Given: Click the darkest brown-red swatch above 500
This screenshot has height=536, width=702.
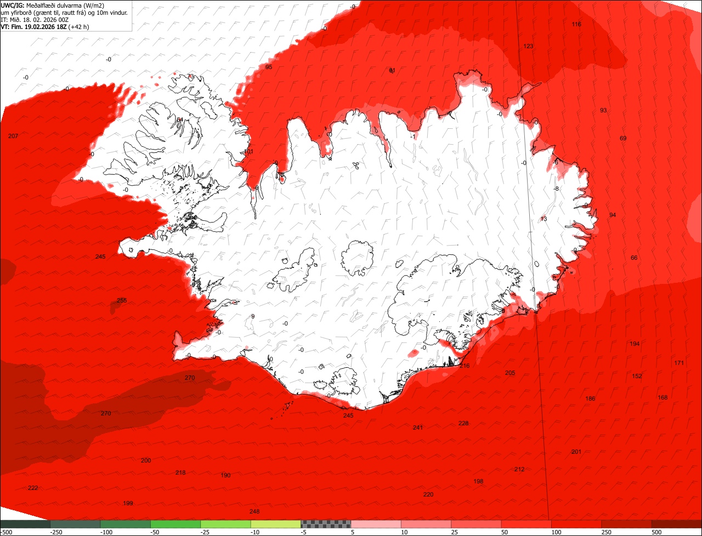Looking at the screenshot, I should pos(677,524).
